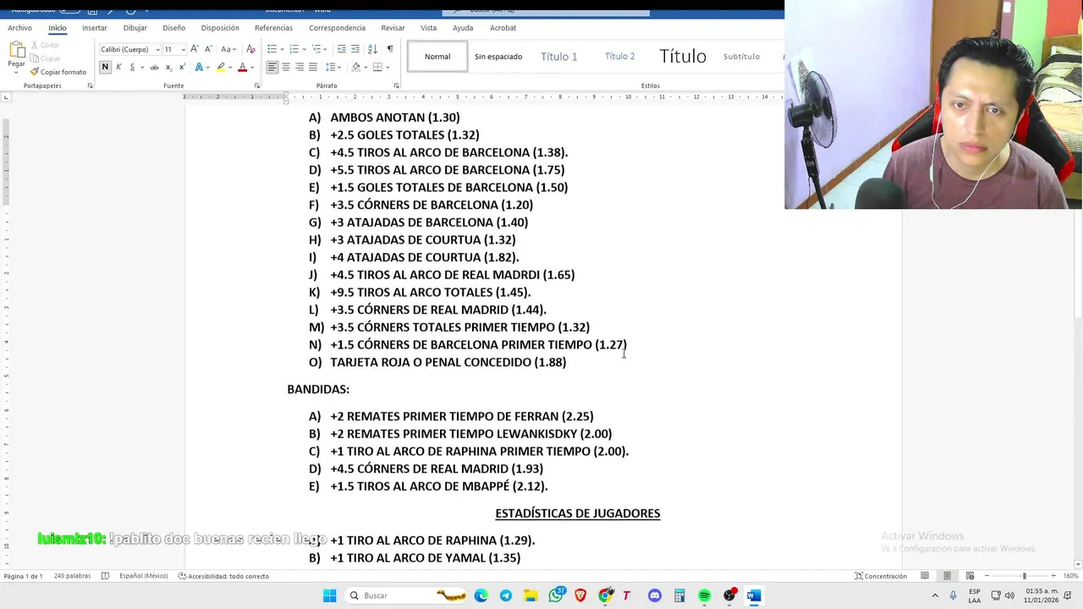The image size is (1083, 609).
Task: Switch to the Diseño tab
Action: [x=174, y=28]
